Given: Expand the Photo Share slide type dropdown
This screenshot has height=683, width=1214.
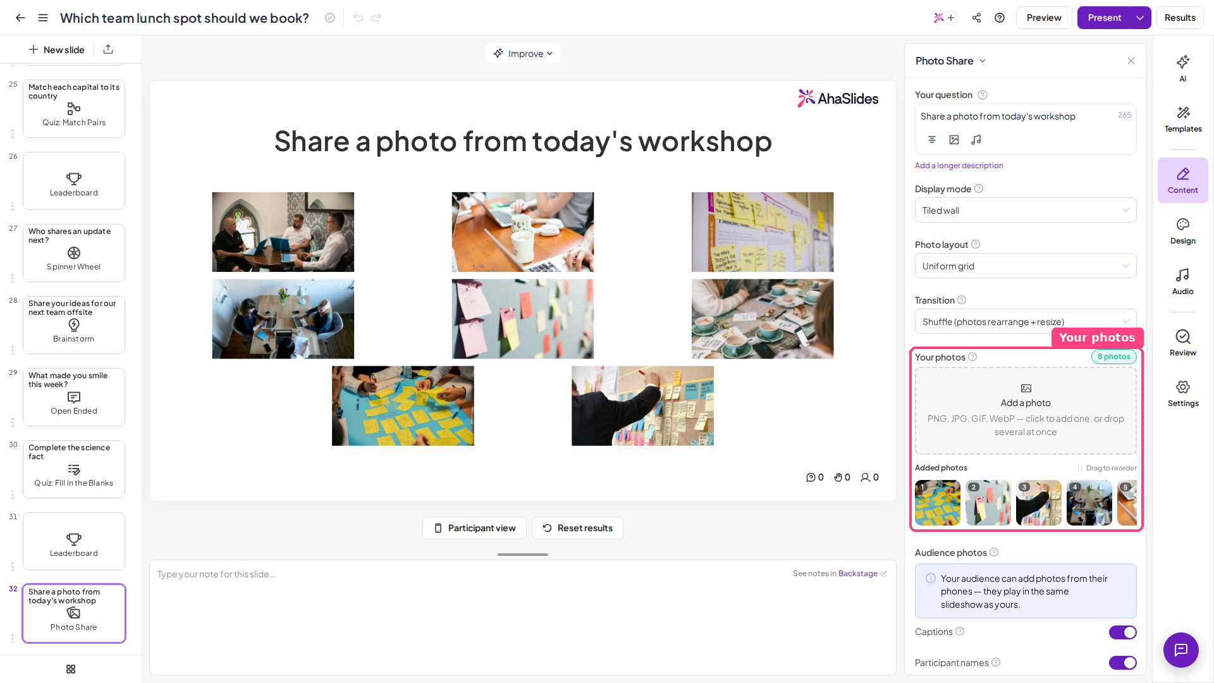Looking at the screenshot, I should pyautogui.click(x=950, y=61).
